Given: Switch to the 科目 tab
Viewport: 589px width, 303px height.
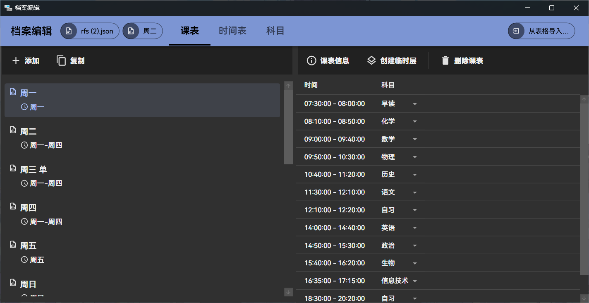Looking at the screenshot, I should tap(275, 31).
